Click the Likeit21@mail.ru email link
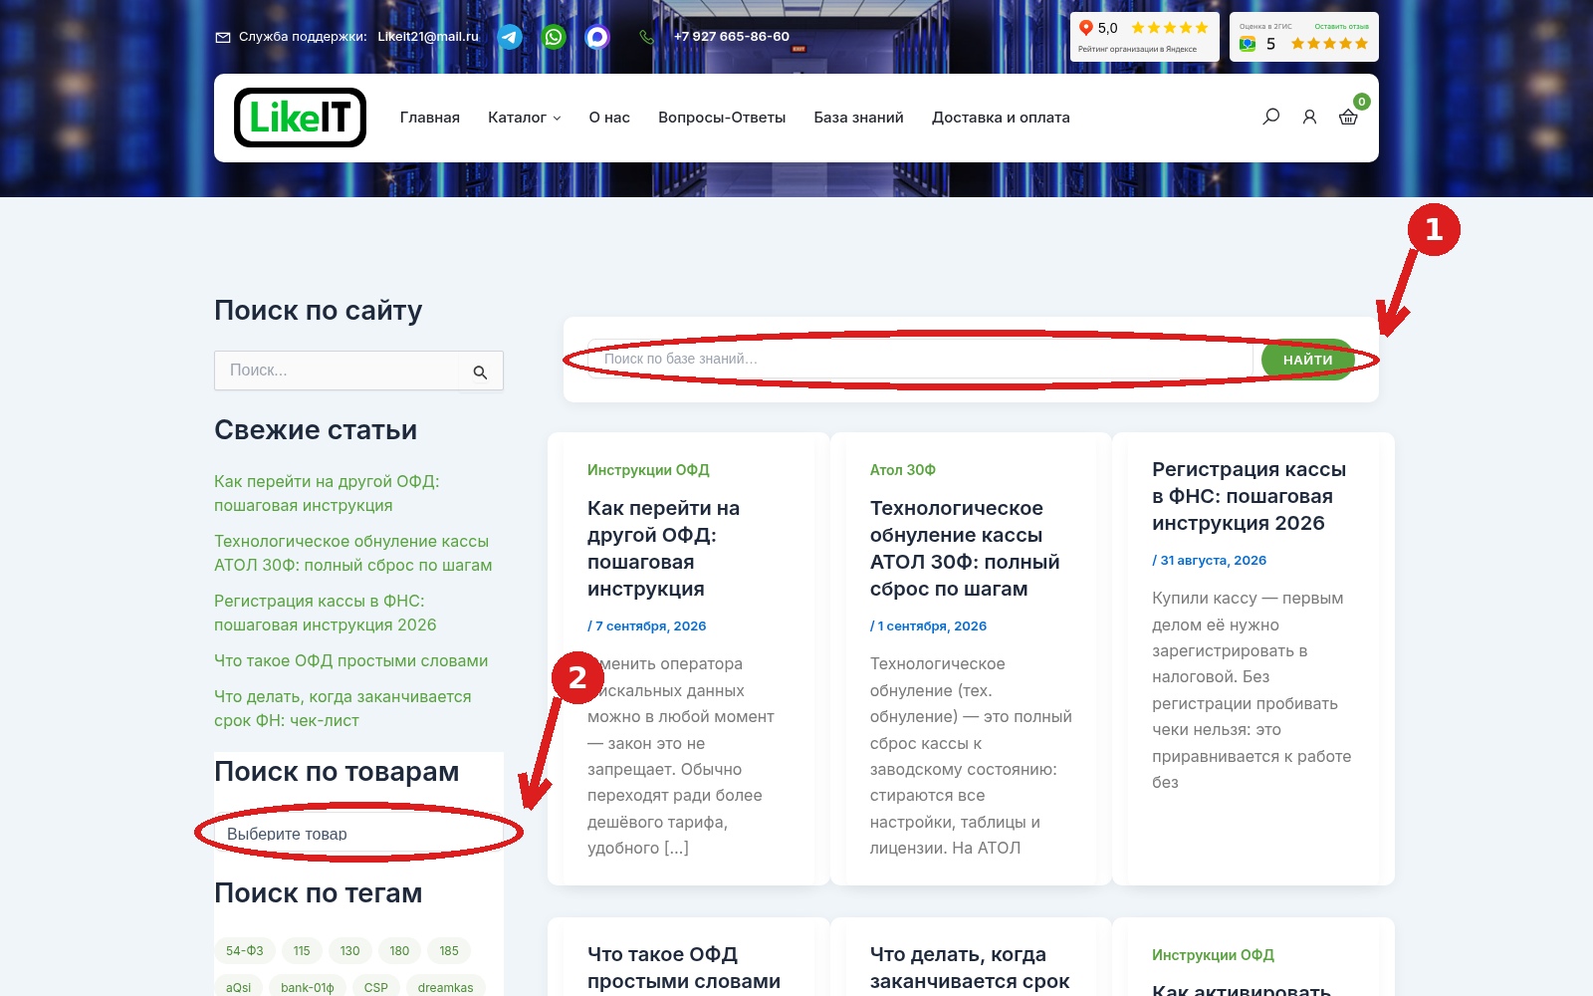This screenshot has width=1593, height=996. click(428, 37)
